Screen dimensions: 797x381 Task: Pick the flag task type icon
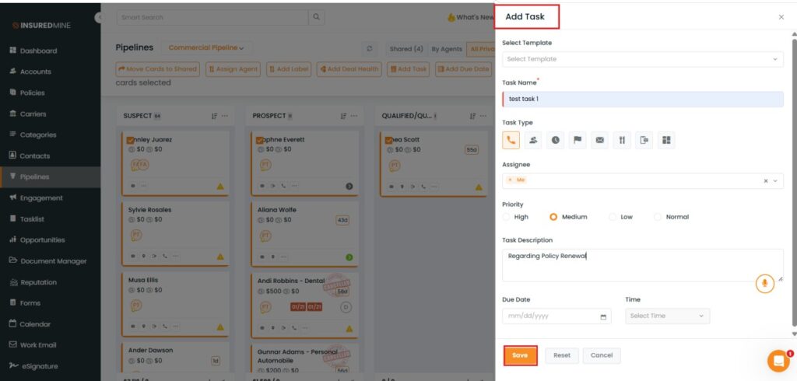[578, 140]
